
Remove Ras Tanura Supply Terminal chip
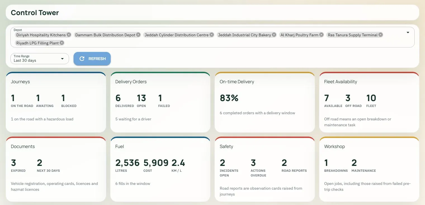381,35
